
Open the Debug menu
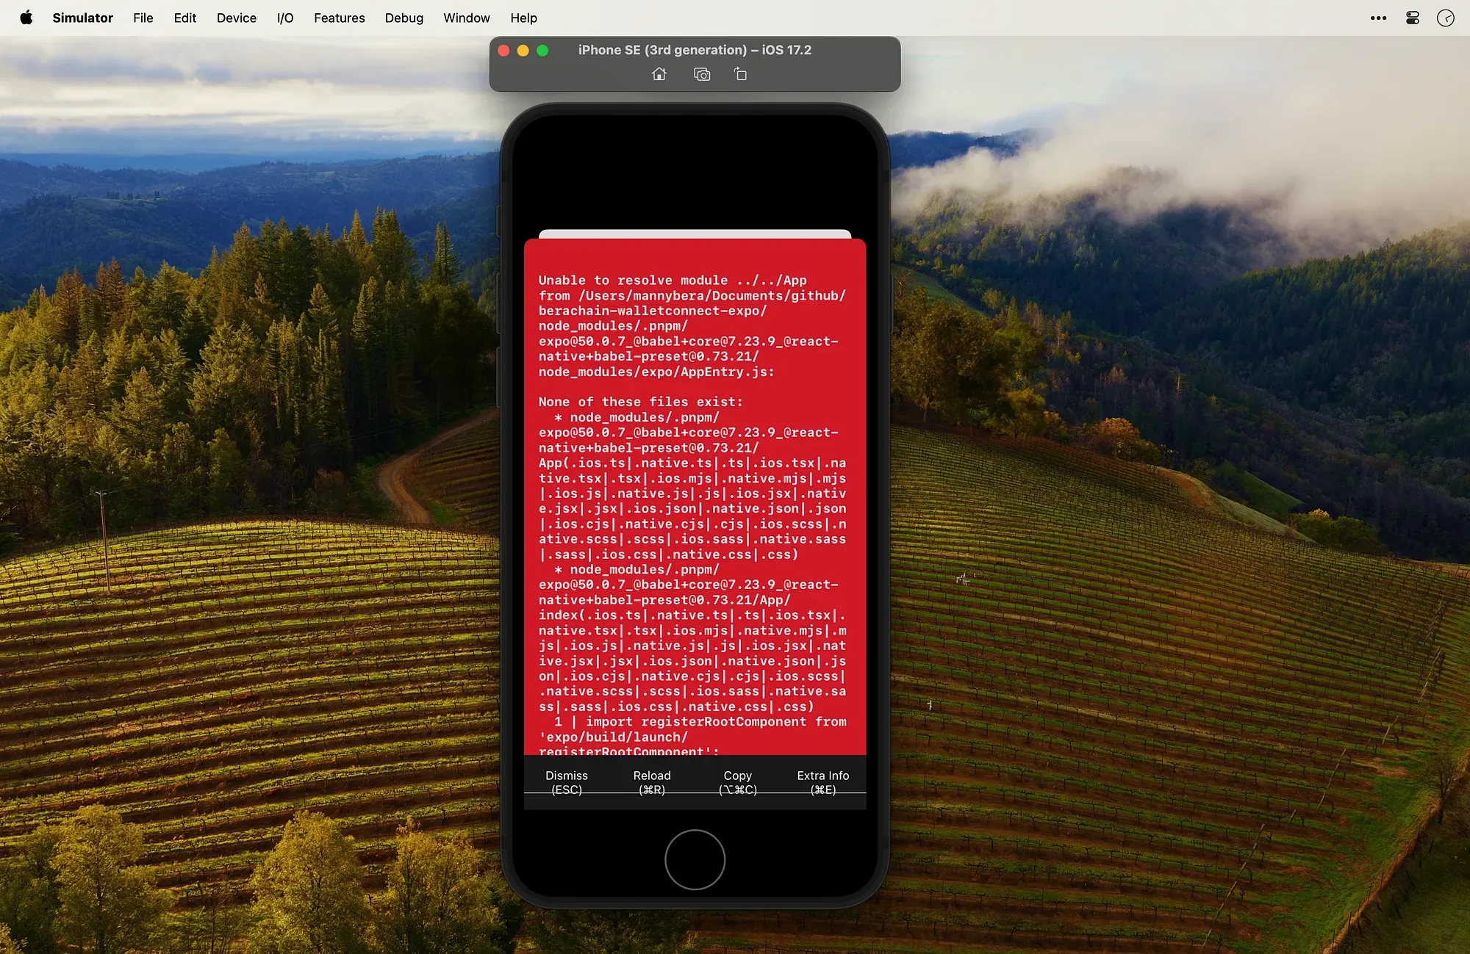(404, 18)
